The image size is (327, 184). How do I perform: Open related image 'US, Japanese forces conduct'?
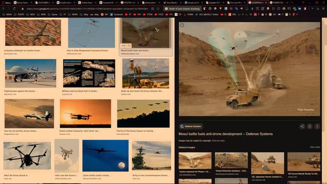(268, 163)
